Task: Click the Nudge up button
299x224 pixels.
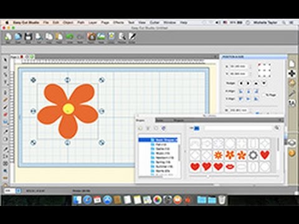Action: [x=256, y=83]
